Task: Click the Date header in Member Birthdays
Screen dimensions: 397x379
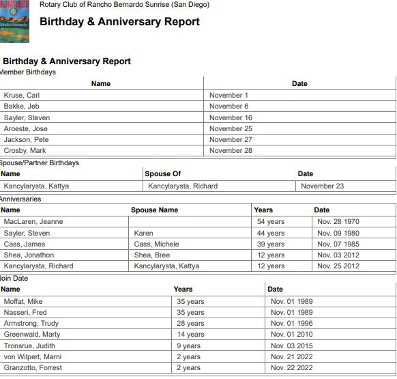Action: point(299,84)
